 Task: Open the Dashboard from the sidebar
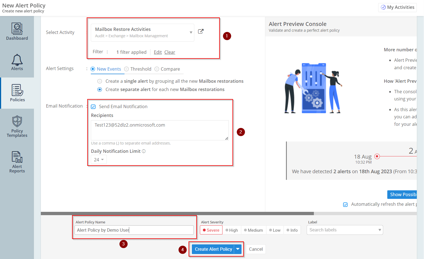17,31
